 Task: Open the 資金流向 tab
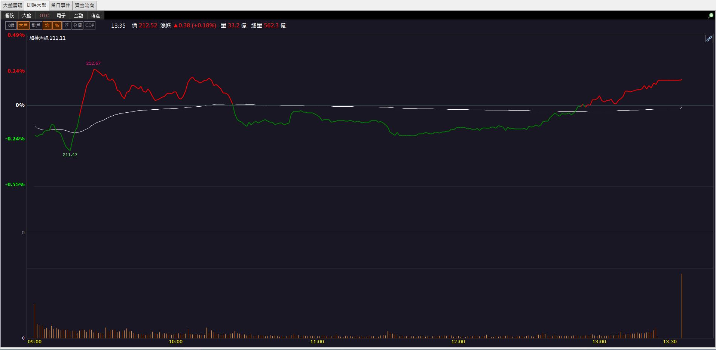click(x=85, y=5)
